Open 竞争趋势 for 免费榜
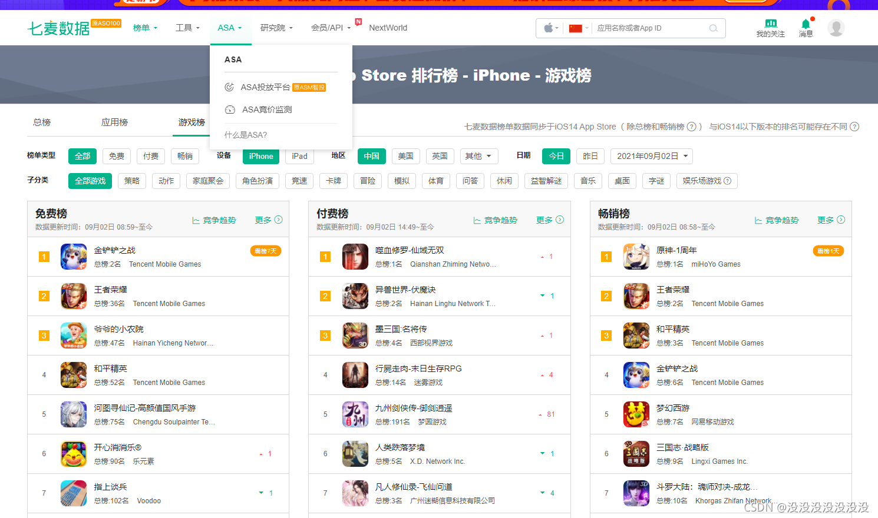The width and height of the screenshot is (878, 518). pyautogui.click(x=214, y=220)
